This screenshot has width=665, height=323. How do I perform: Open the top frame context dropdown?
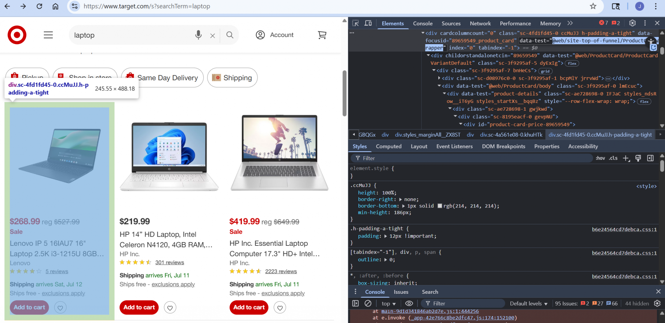388,303
